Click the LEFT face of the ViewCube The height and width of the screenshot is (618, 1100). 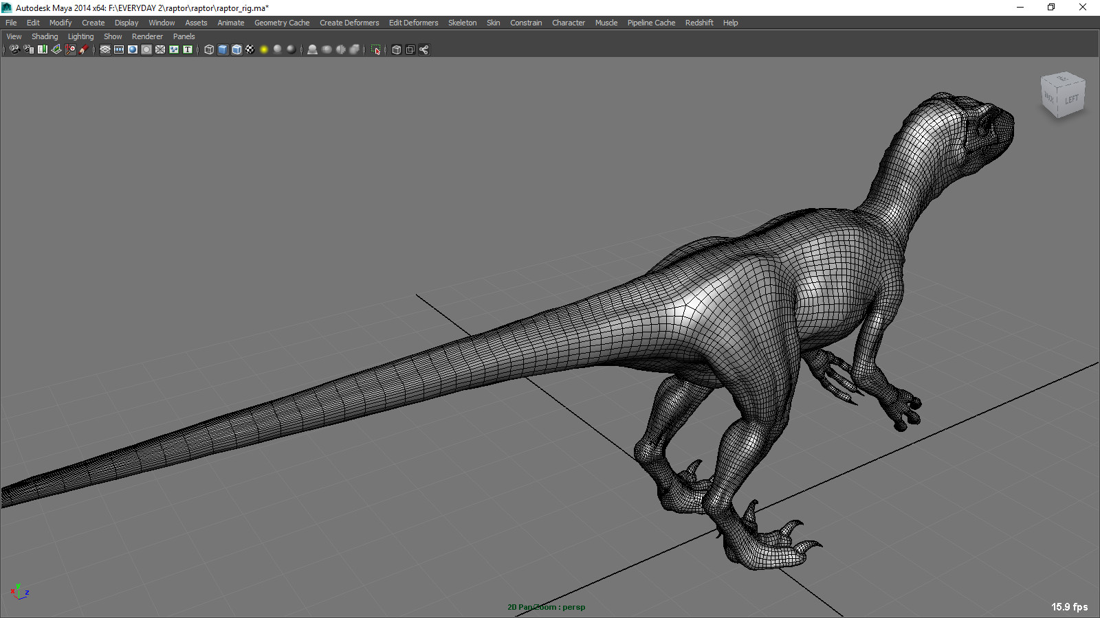[x=1070, y=99]
